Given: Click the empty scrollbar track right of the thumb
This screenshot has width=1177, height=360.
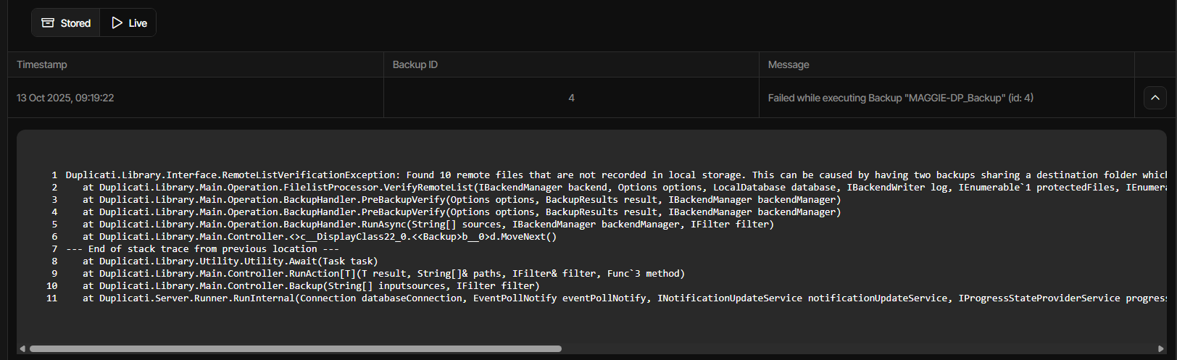Looking at the screenshot, I should point(855,348).
